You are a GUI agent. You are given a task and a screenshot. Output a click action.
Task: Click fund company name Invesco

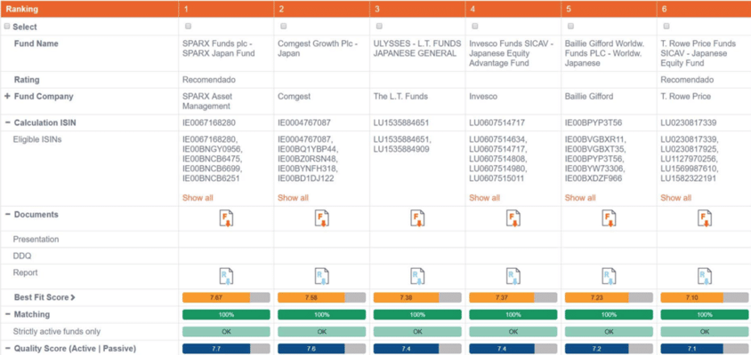pos(483,97)
